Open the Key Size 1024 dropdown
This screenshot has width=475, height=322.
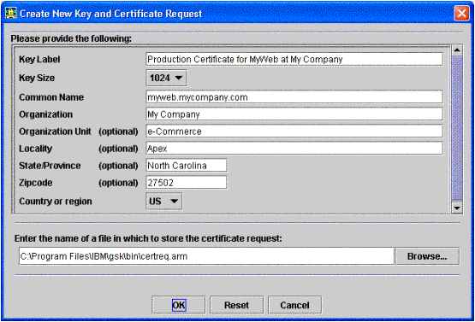tap(166, 78)
